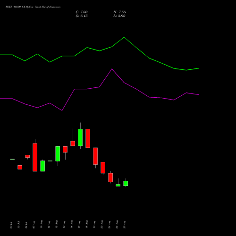Screen dimensions: 236x236
Task: Click the 14 Aug date label
Action: pyautogui.click(x=71, y=225)
